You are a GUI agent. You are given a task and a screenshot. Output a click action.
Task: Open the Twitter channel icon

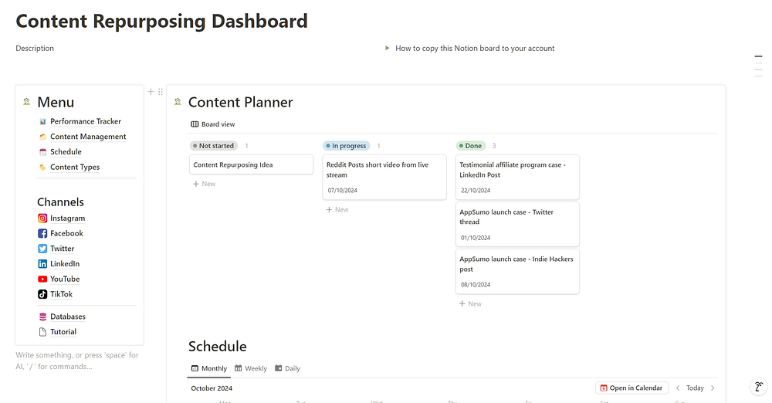[x=43, y=249]
